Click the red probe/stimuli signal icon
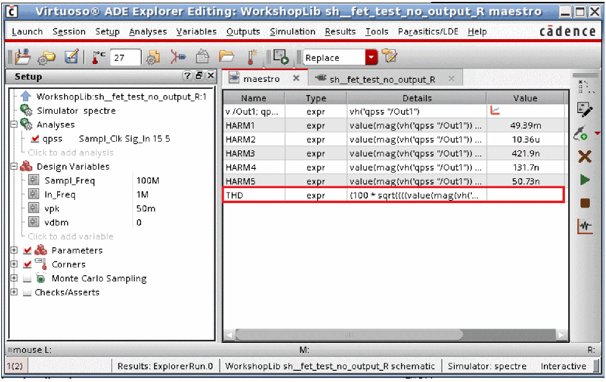The width and height of the screenshot is (606, 382). [178, 57]
